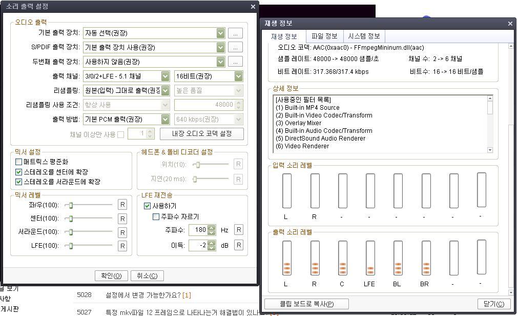Open 높은 품질 resampling quality dropdown
This screenshot has height=316, width=518.
238,90
